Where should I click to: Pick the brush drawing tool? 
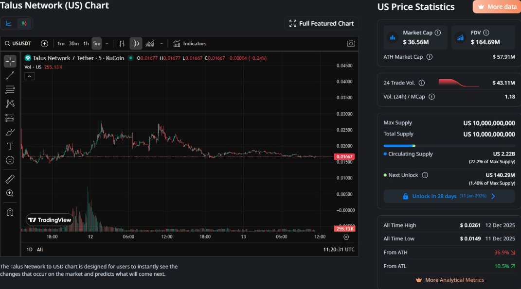[10, 132]
